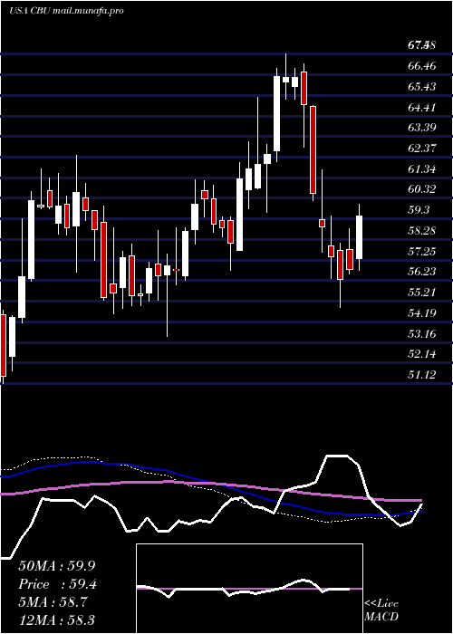453x634 pixels.
Task: Click the 61.34 price axis label
Action: tap(422, 169)
